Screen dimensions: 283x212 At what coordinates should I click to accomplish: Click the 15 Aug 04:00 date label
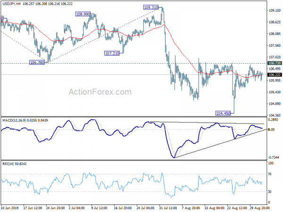tap(214, 208)
